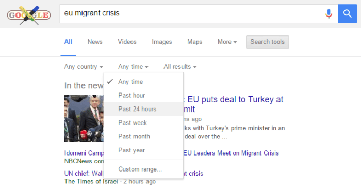This screenshot has height=186, width=361.
Task: Filter results to Past 24 hours
Action: (x=144, y=109)
